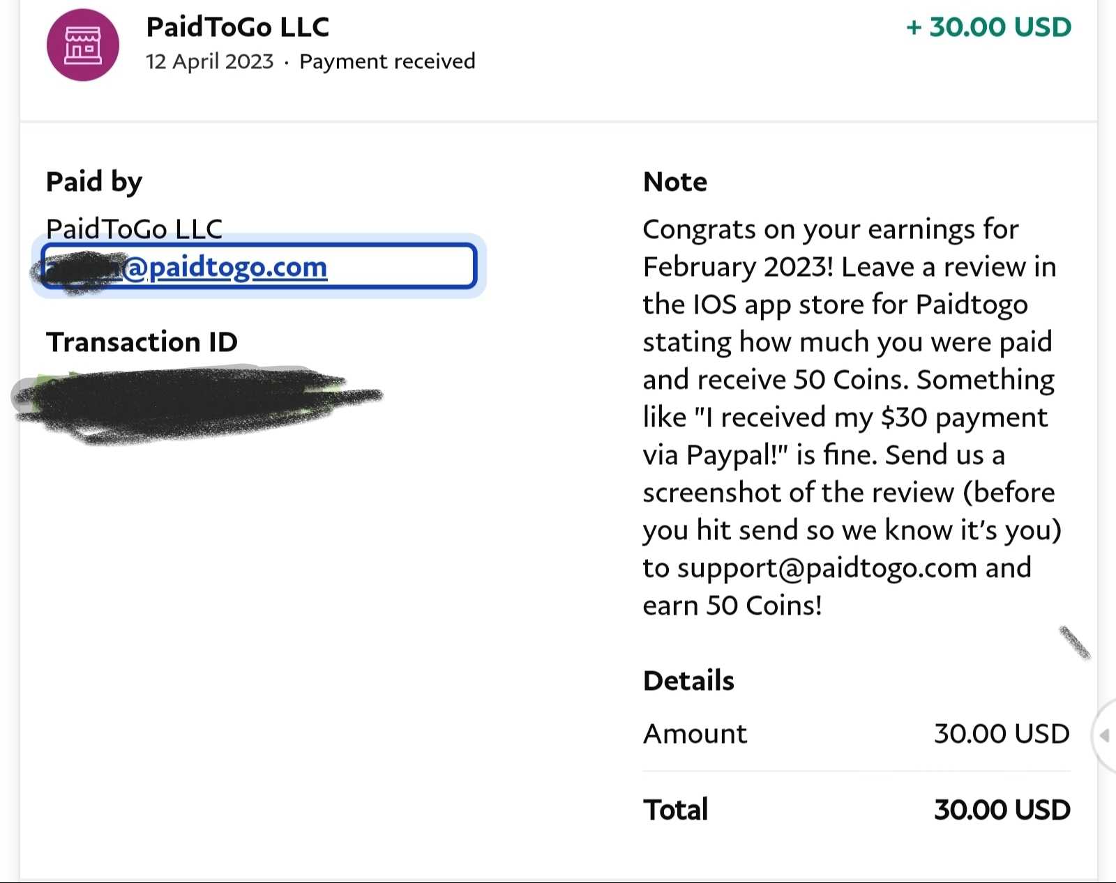Click PaidToGo LLC under Paid by
The width and height of the screenshot is (1116, 883).
click(x=134, y=228)
